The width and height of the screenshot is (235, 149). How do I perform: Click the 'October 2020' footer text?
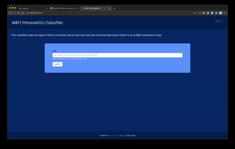coord(130,136)
